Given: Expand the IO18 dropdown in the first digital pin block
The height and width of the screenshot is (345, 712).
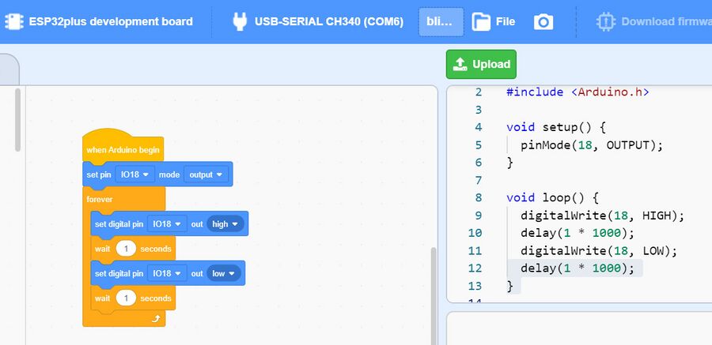Looking at the screenshot, I should (x=168, y=224).
